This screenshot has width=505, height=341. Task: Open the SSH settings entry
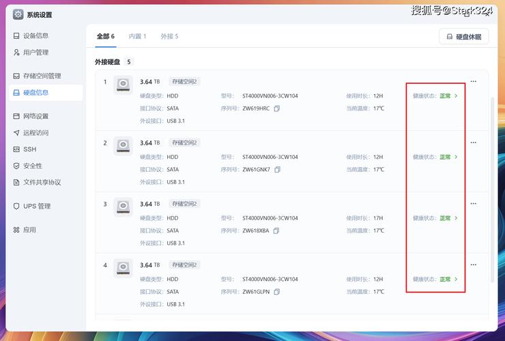click(x=25, y=149)
